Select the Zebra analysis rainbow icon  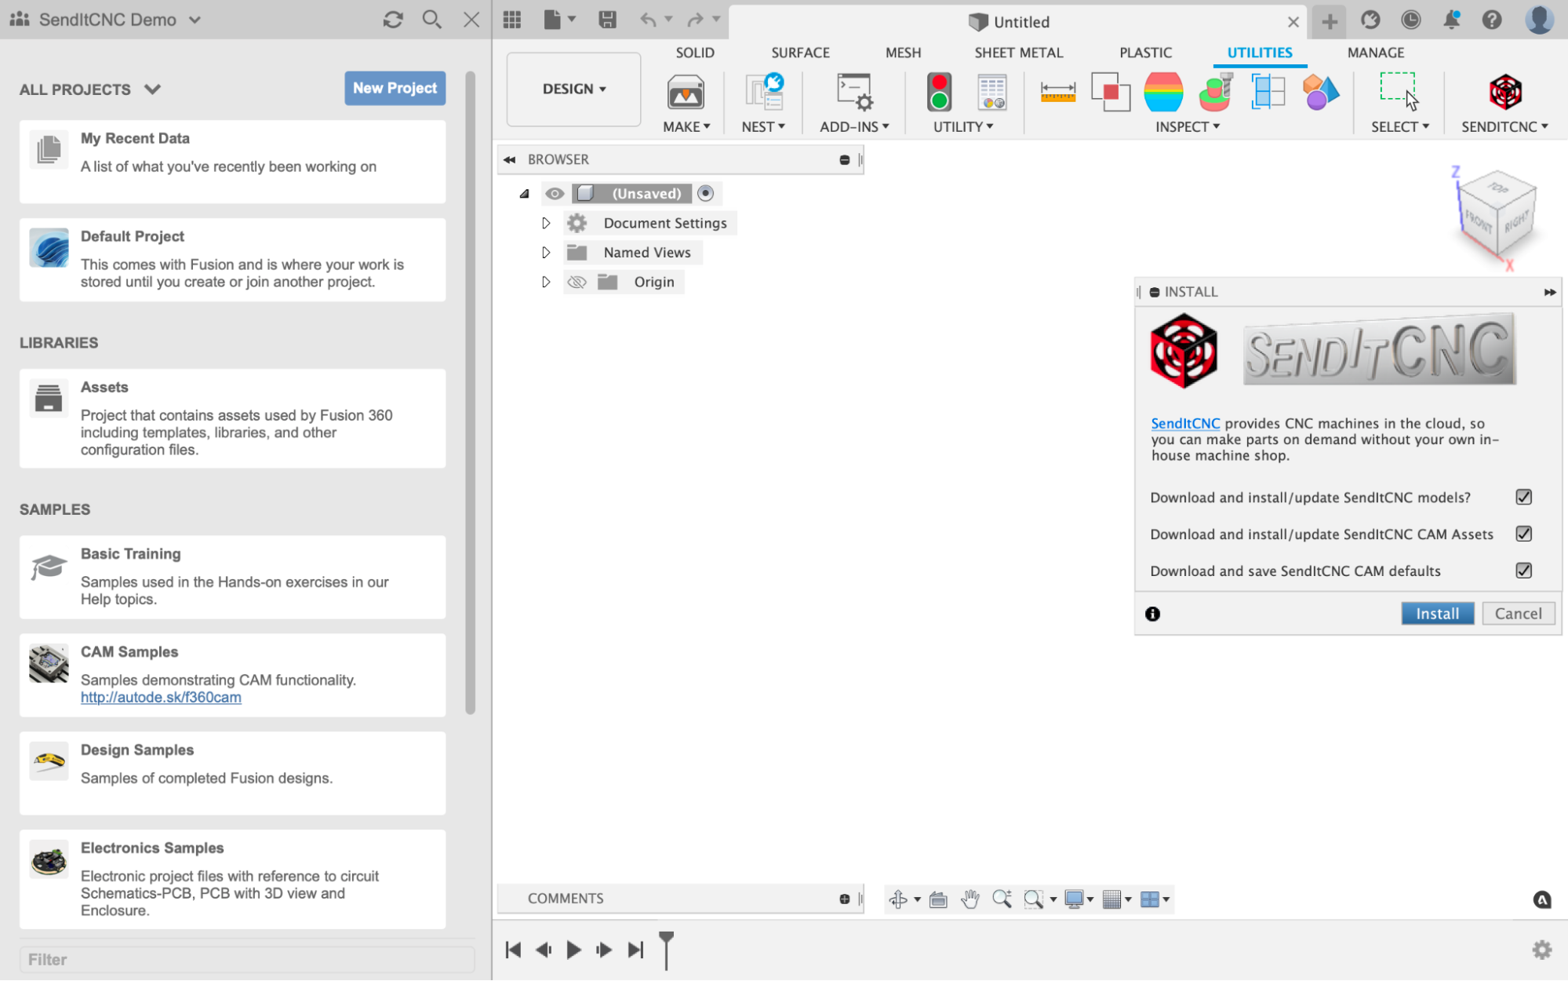click(1163, 93)
